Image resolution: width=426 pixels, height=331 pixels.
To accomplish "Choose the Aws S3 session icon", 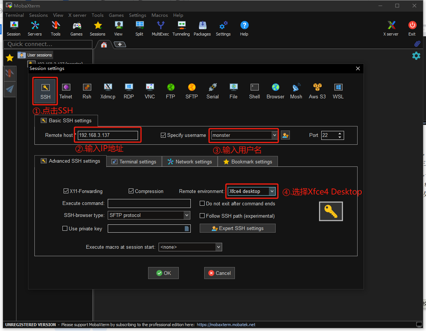I will point(317,91).
